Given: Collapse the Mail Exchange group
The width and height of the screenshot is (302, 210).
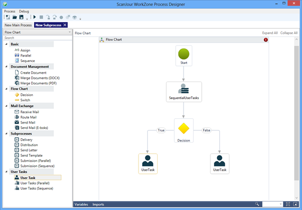Looking at the screenshot, I should (6, 106).
